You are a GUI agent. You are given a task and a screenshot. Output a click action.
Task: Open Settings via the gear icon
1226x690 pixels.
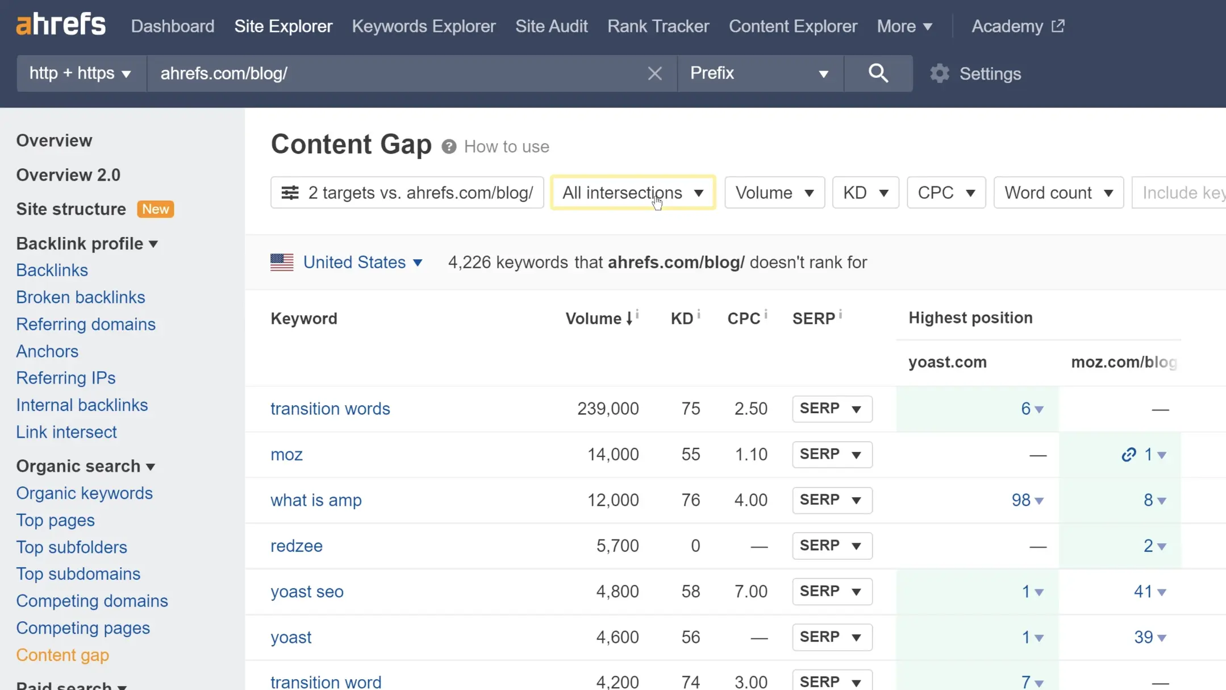[x=940, y=73]
